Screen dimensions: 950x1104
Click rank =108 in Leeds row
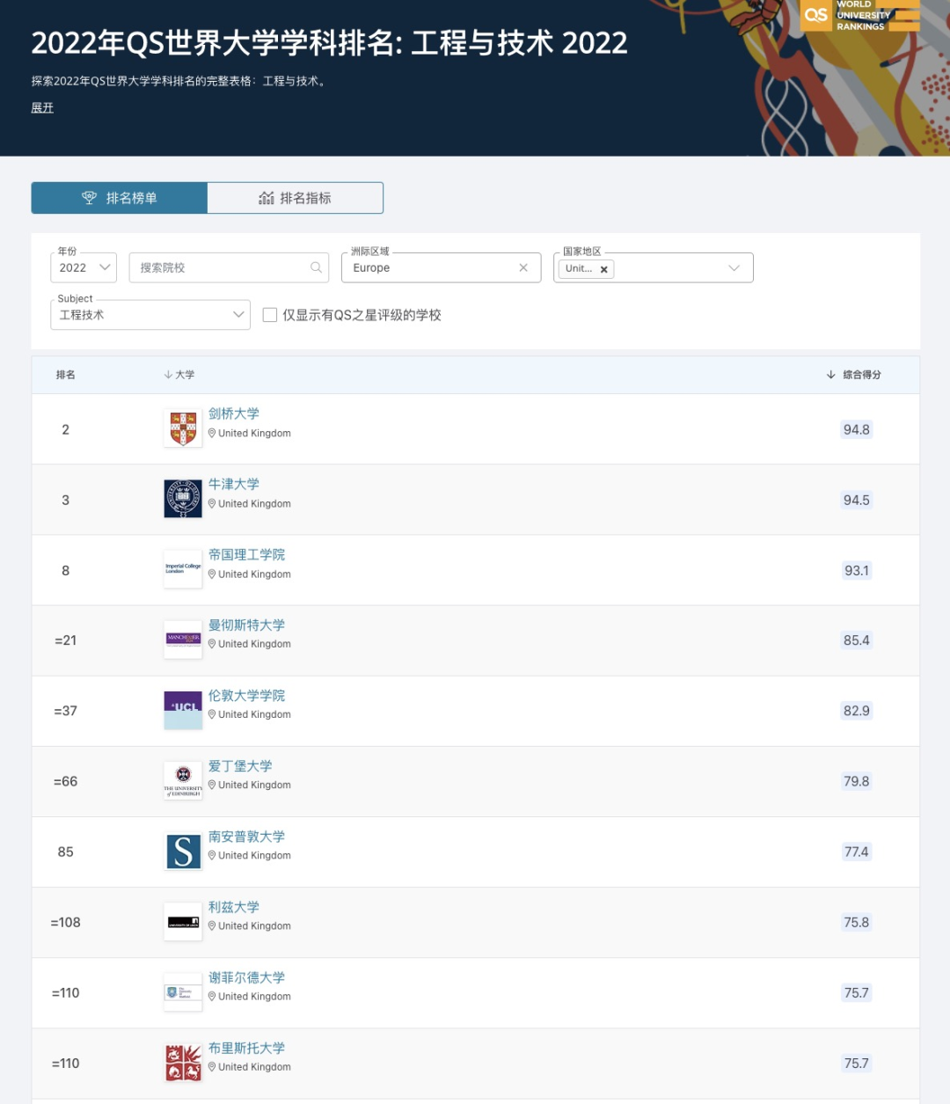point(65,922)
